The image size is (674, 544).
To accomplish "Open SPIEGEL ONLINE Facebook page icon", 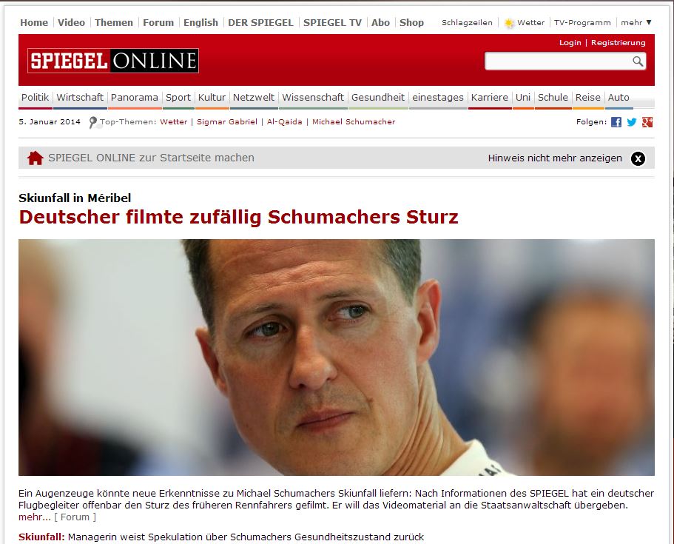I will (x=616, y=122).
